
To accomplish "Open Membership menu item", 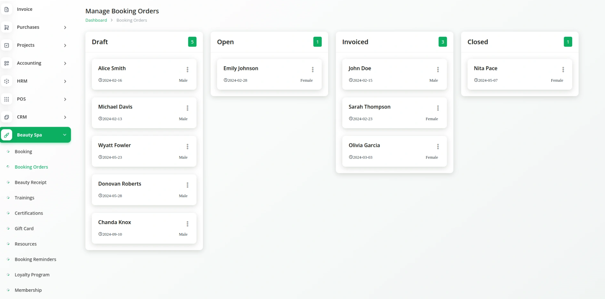I will click(28, 290).
